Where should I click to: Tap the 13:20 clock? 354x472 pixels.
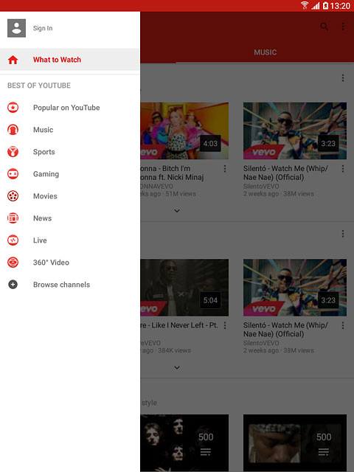[340, 6]
